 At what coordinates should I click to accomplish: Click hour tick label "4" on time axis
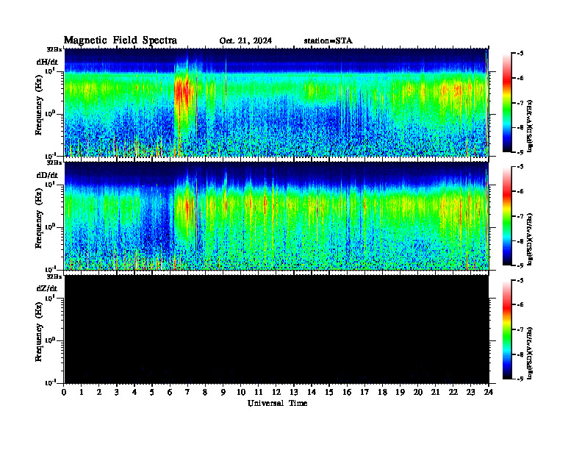(134, 392)
